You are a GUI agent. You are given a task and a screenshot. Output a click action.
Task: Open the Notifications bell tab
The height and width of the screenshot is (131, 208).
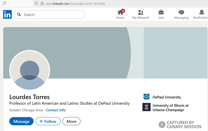(x=200, y=14)
